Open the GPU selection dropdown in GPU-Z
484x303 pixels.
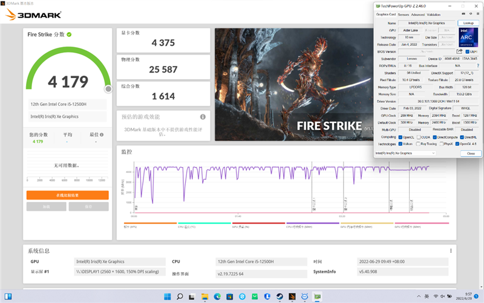coord(405,153)
